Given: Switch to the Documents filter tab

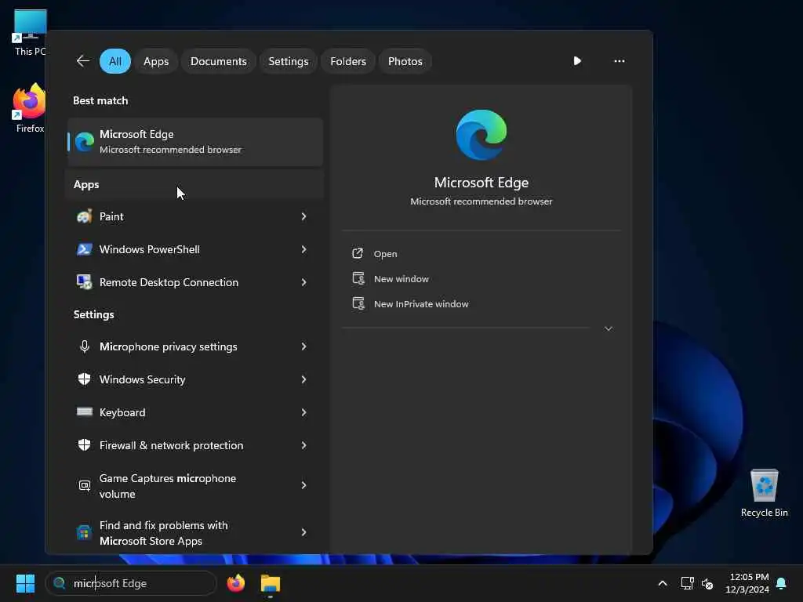Looking at the screenshot, I should click(x=219, y=61).
